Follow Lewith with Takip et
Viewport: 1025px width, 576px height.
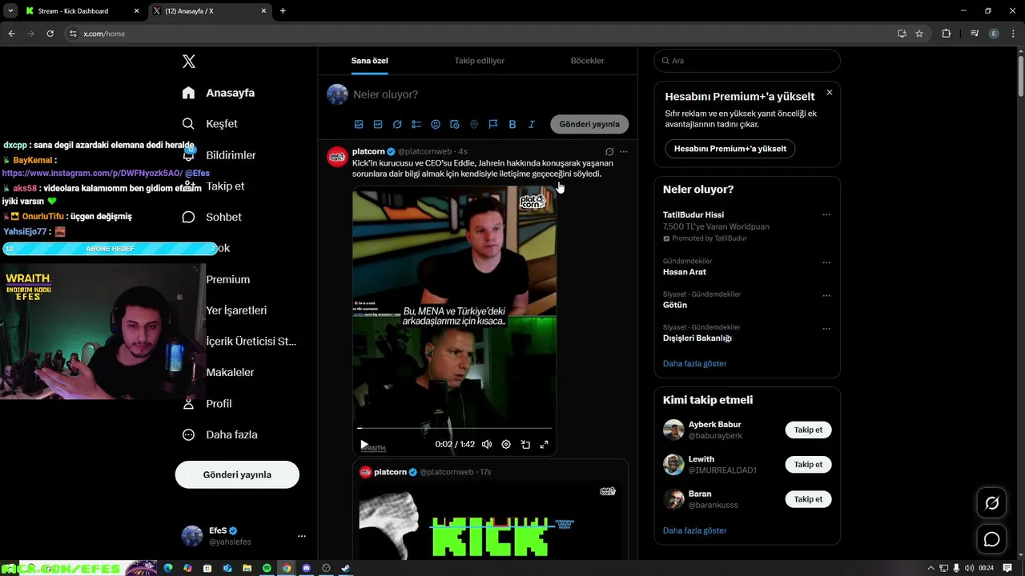(808, 464)
